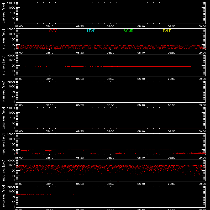Click 08:00 tick under the 8800 MHz plot
Viewport: 210px width, 210px height.
click(x=19, y=184)
